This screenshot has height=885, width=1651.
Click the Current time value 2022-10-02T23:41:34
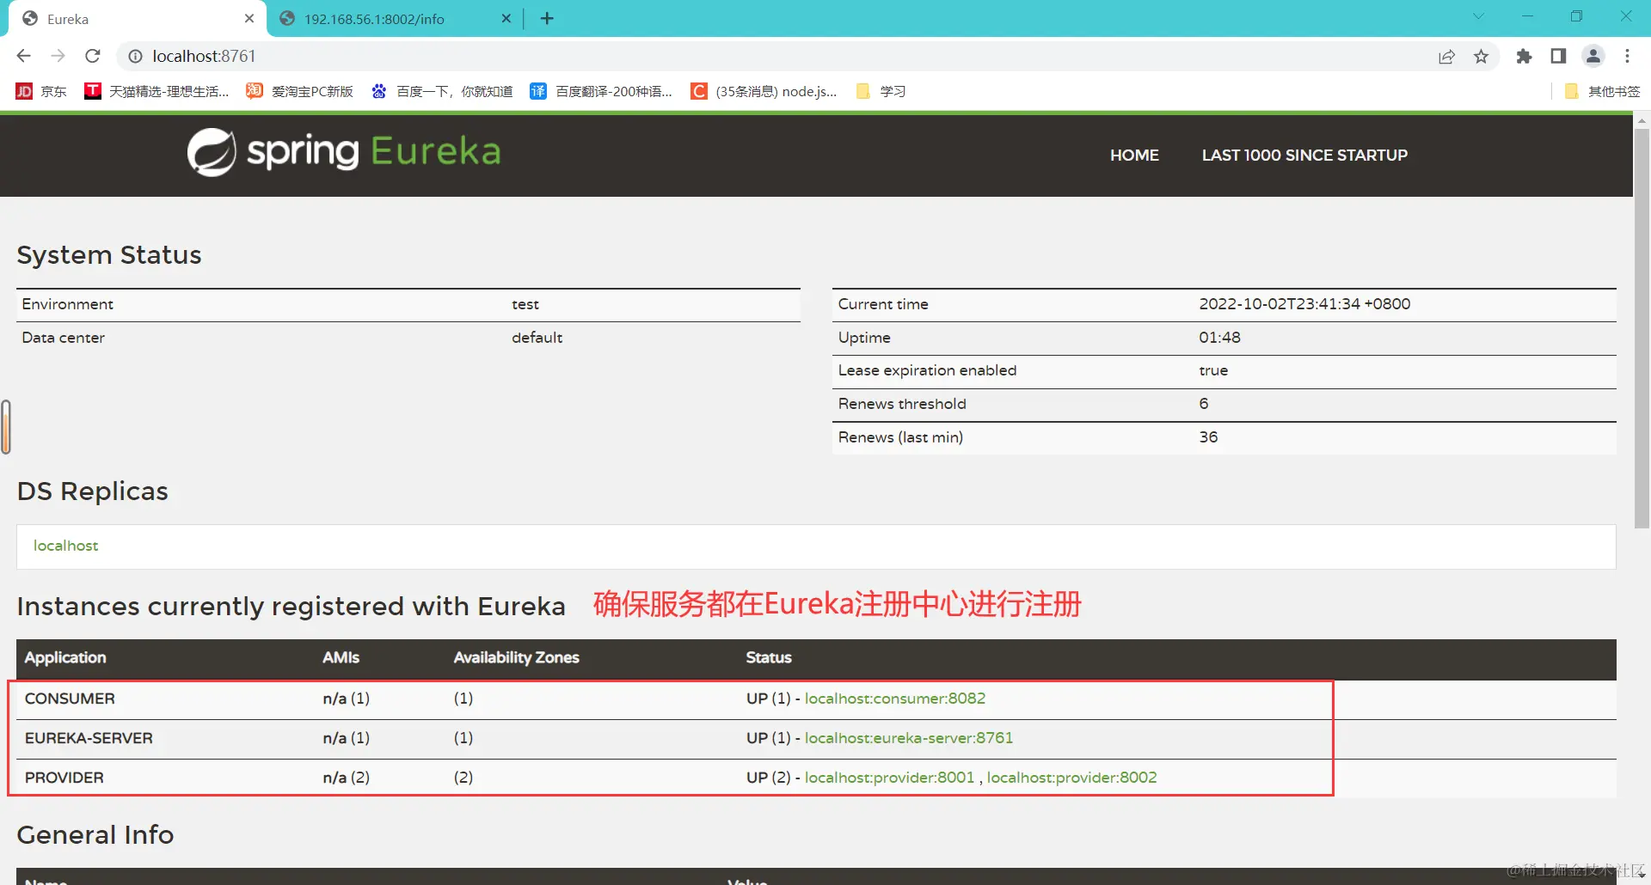(1304, 304)
